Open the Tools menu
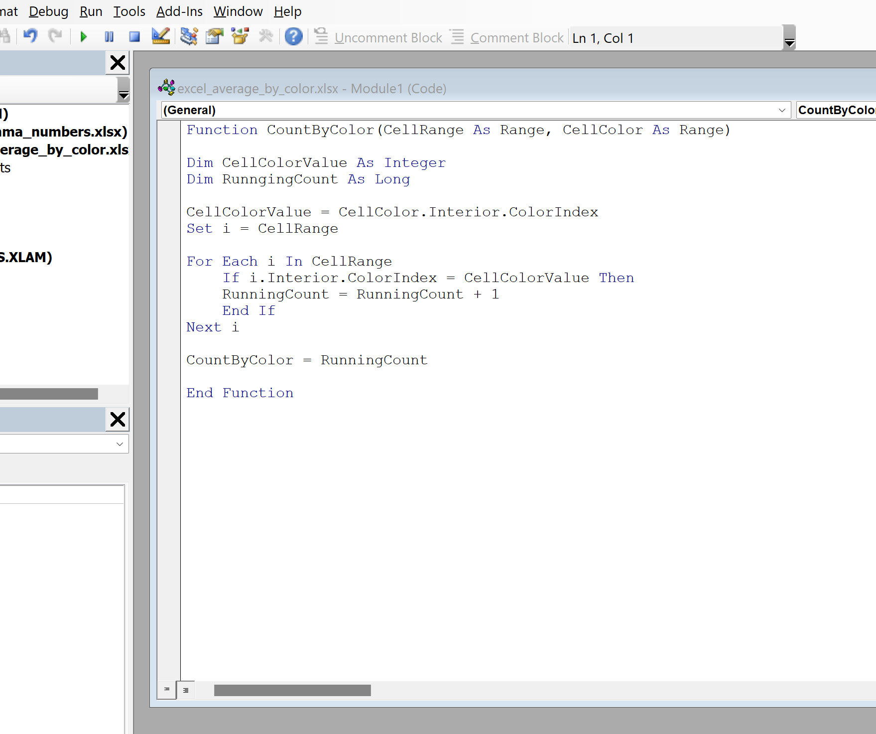The width and height of the screenshot is (876, 734). [x=129, y=11]
